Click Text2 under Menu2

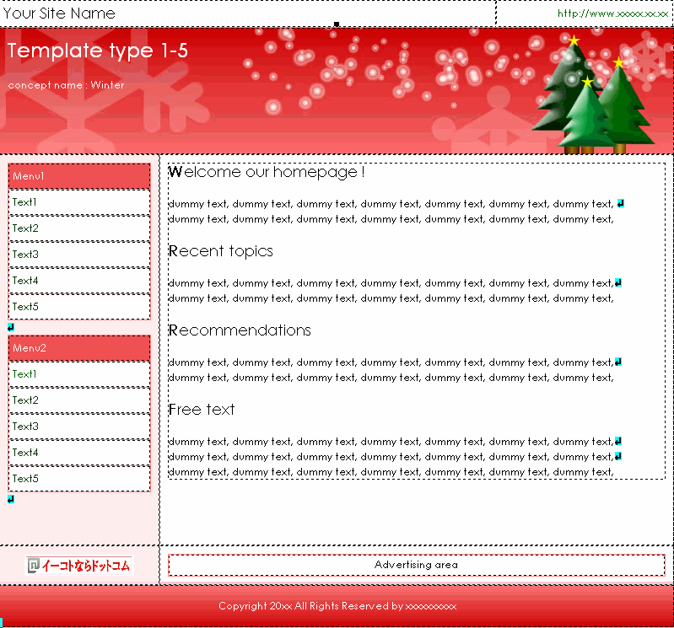tap(25, 400)
